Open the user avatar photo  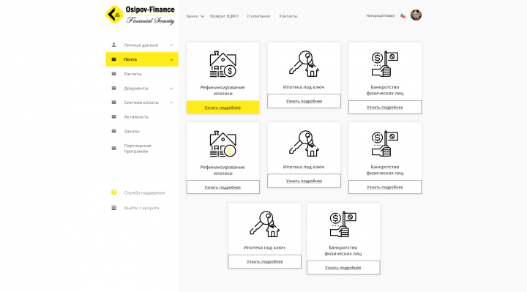(x=416, y=15)
